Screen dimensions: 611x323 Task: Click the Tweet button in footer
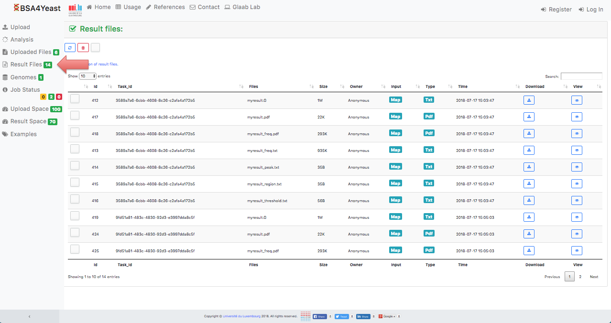pyautogui.click(x=341, y=316)
